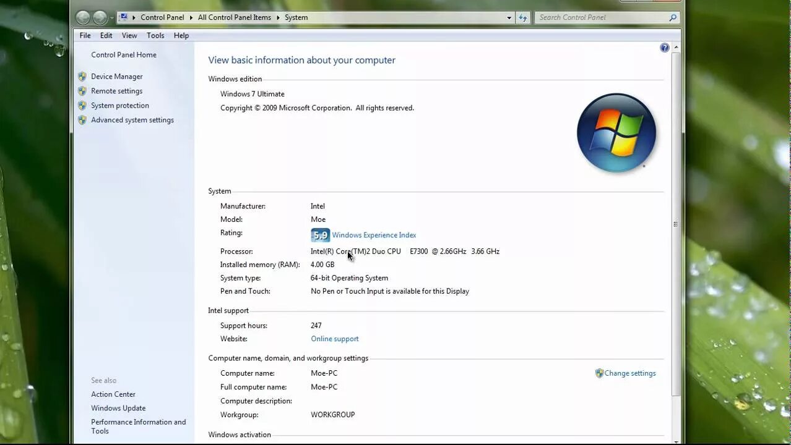This screenshot has height=445, width=791.
Task: Click Model value Moe
Action: (x=318, y=219)
